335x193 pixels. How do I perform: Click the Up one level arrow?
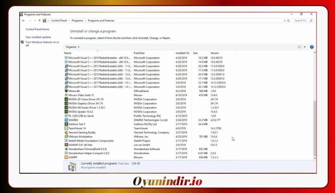click(39, 21)
